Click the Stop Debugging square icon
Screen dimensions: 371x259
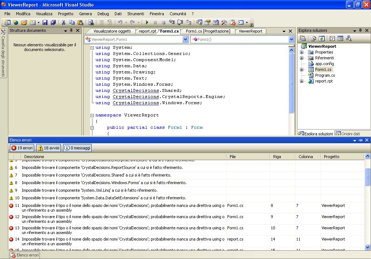click(x=163, y=22)
